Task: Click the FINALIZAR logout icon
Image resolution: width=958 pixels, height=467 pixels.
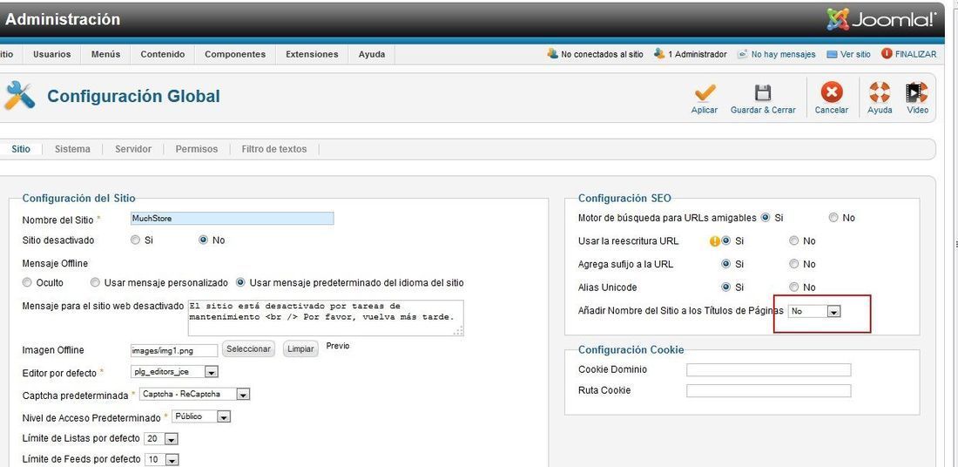Action: pyautogui.click(x=887, y=54)
